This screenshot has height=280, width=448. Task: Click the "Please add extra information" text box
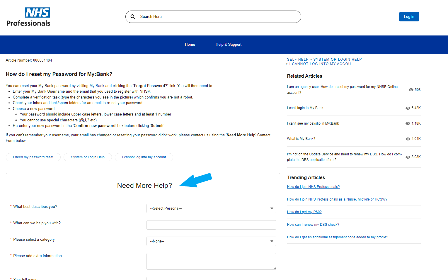[211, 261]
